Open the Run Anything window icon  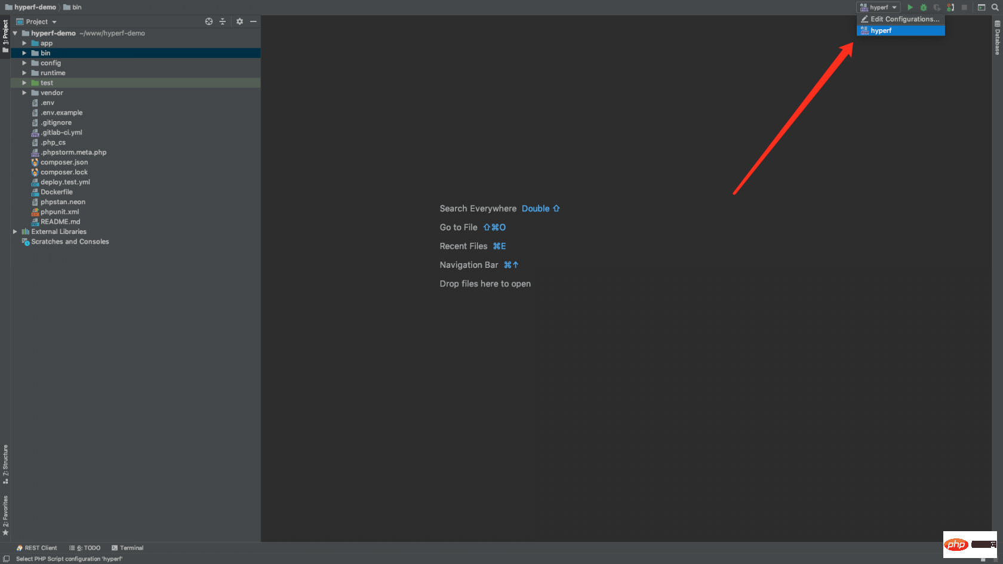(982, 7)
